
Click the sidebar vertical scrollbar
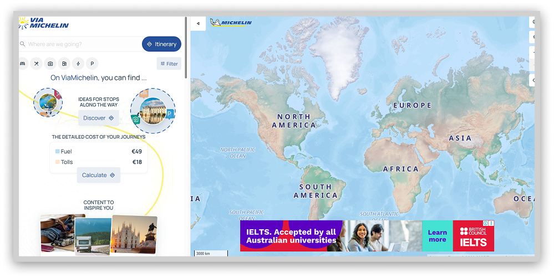186,50
